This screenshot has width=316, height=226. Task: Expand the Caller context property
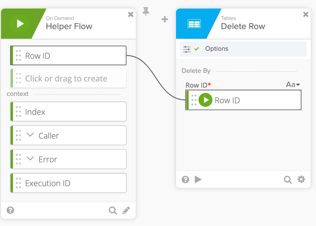point(30,135)
